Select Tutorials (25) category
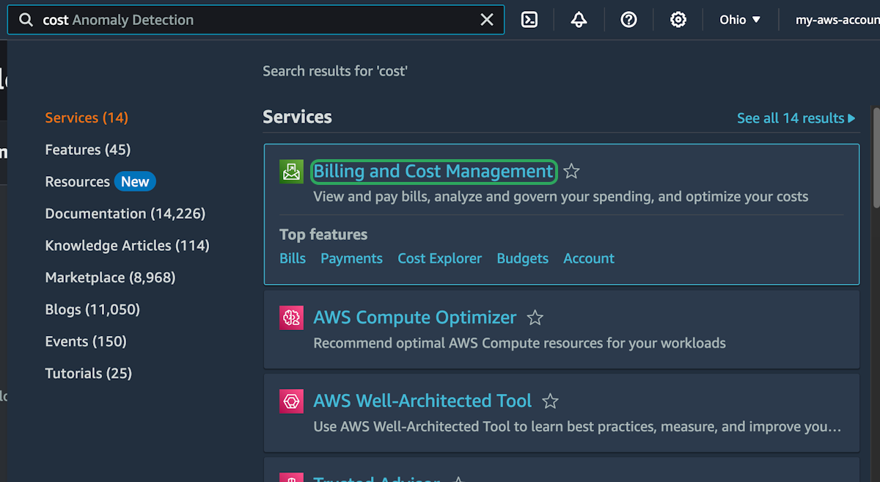The width and height of the screenshot is (880, 482). (88, 373)
